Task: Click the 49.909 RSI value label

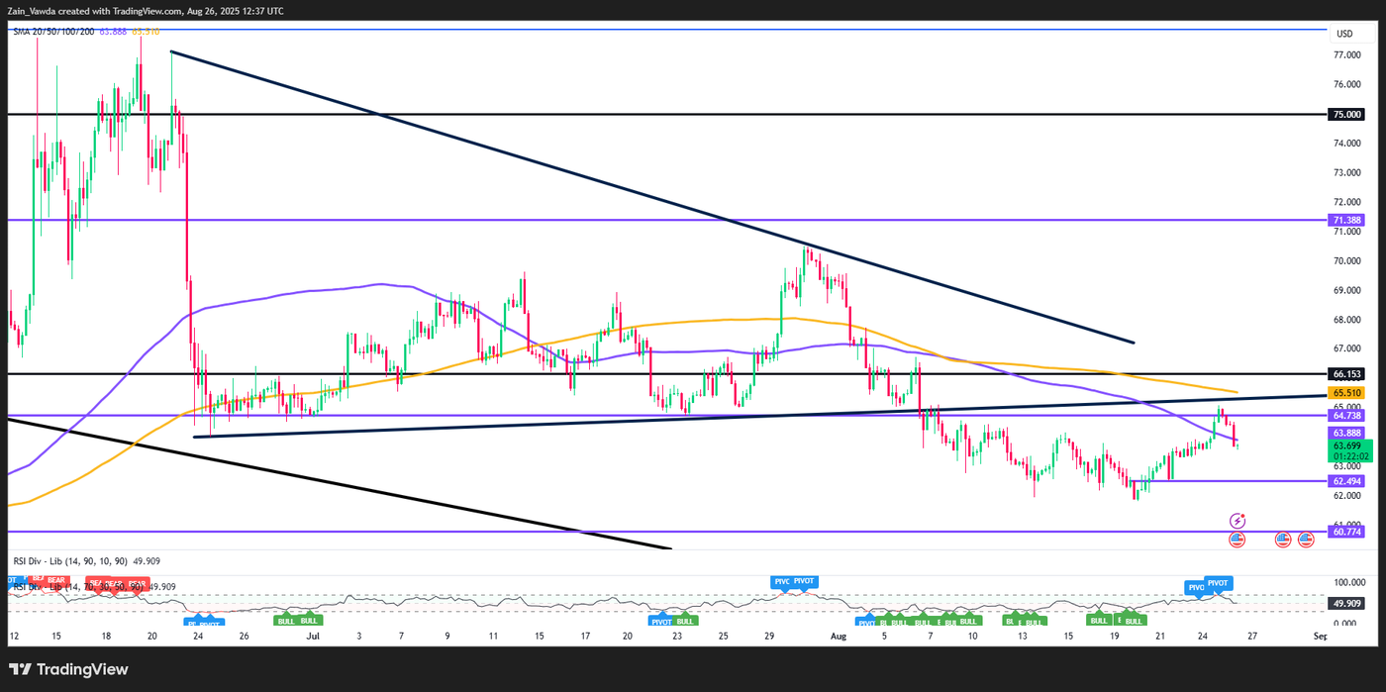Action: pyautogui.click(x=1344, y=603)
